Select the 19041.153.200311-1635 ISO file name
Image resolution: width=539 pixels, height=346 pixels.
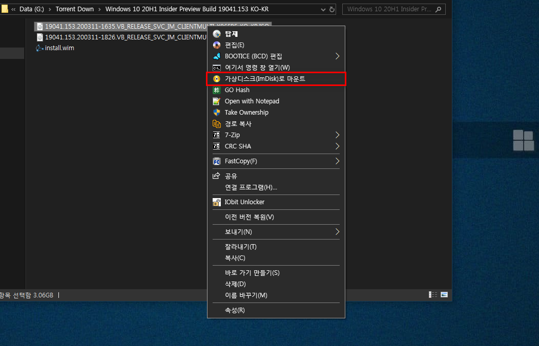coord(126,27)
